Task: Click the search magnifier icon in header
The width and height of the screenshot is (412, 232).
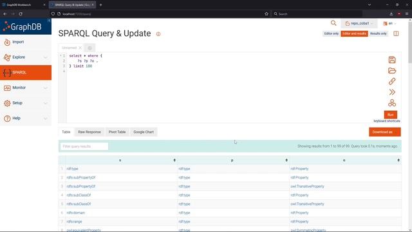Action: (x=333, y=23)
